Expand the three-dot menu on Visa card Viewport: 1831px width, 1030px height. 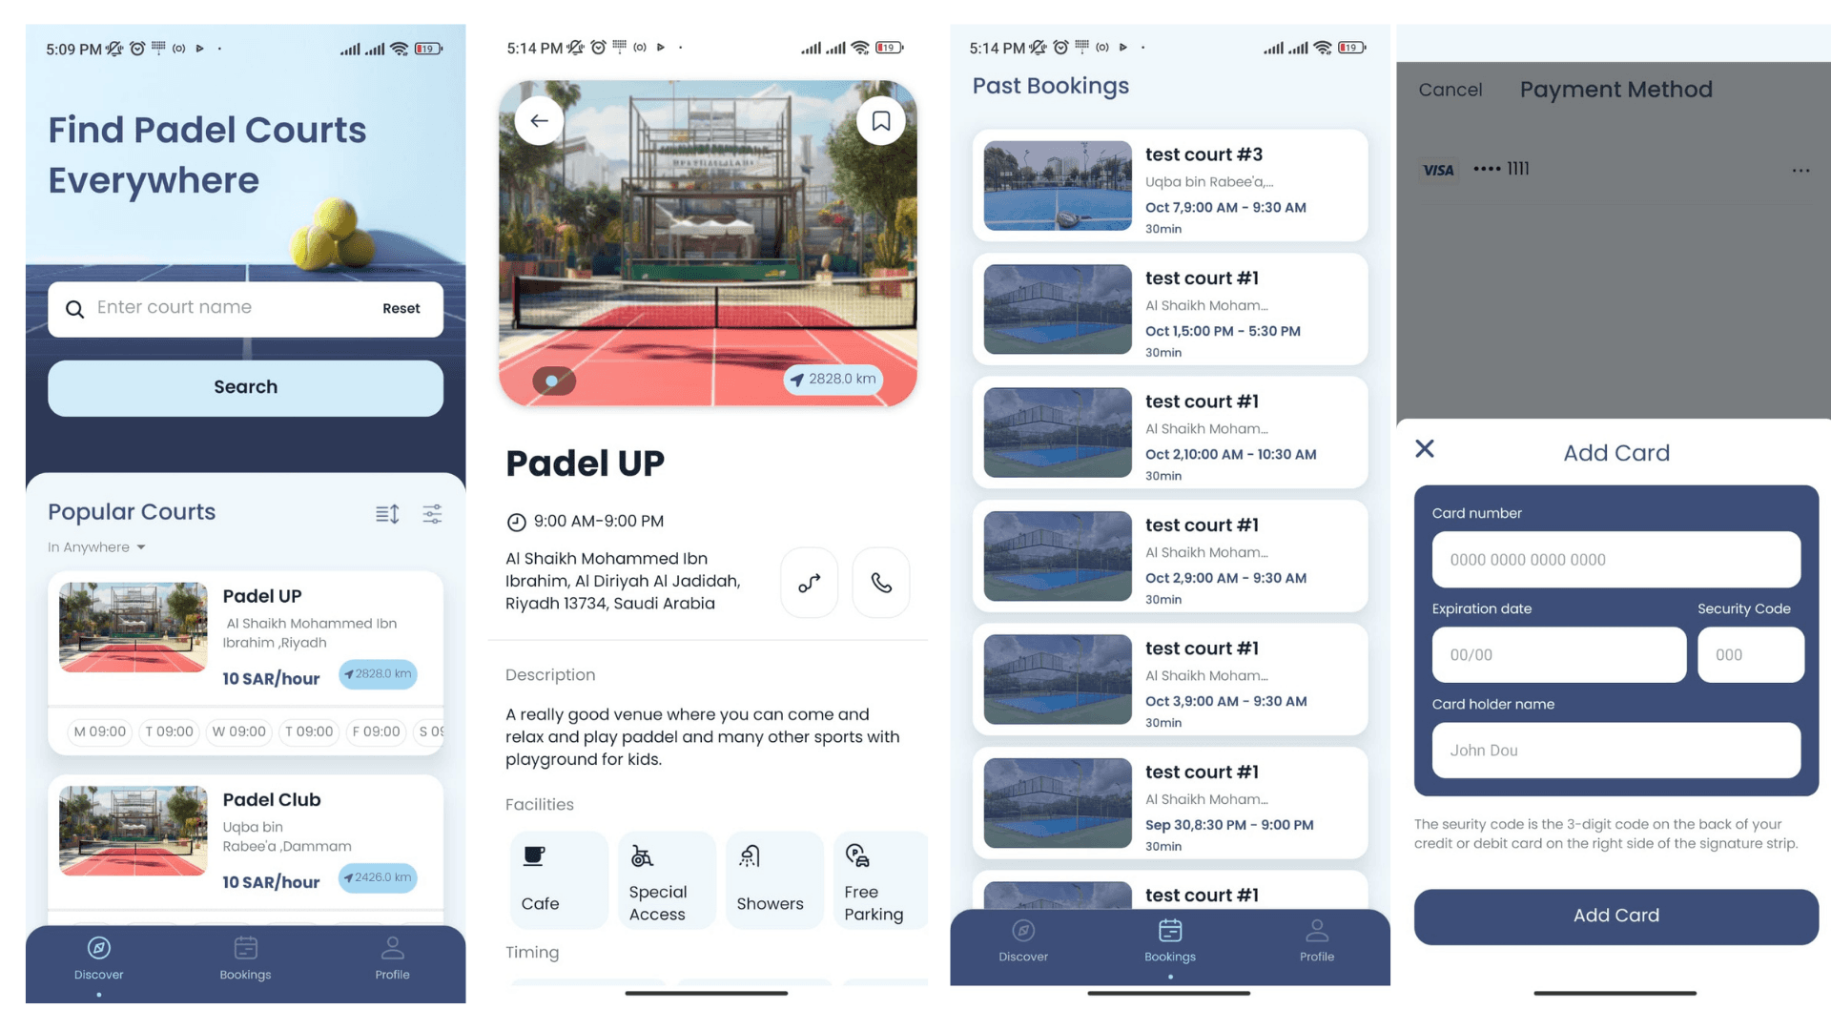coord(1800,169)
